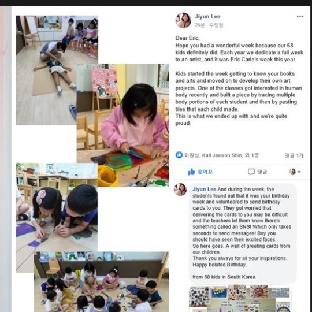
Task: Click the blue thumbs-up Like icon
Action: tap(191, 172)
